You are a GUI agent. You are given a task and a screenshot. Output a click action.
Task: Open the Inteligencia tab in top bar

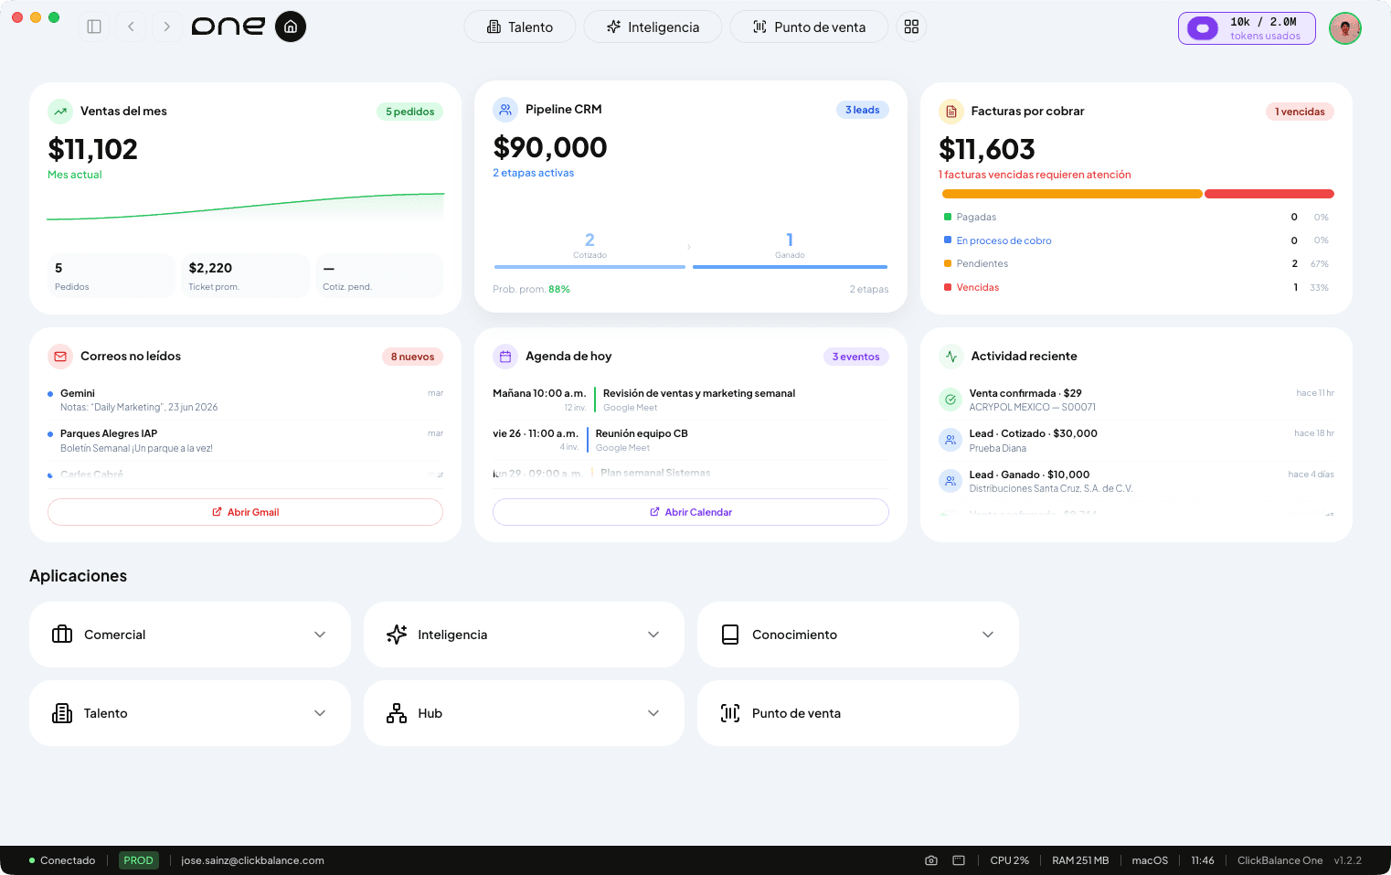coord(653,27)
